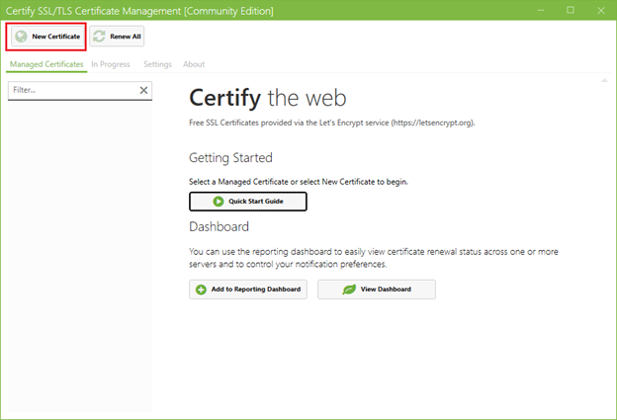
Task: Click the View Dashboard button
Action: [x=377, y=290]
